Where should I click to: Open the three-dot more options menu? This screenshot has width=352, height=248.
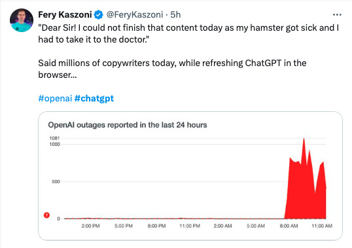point(337,15)
